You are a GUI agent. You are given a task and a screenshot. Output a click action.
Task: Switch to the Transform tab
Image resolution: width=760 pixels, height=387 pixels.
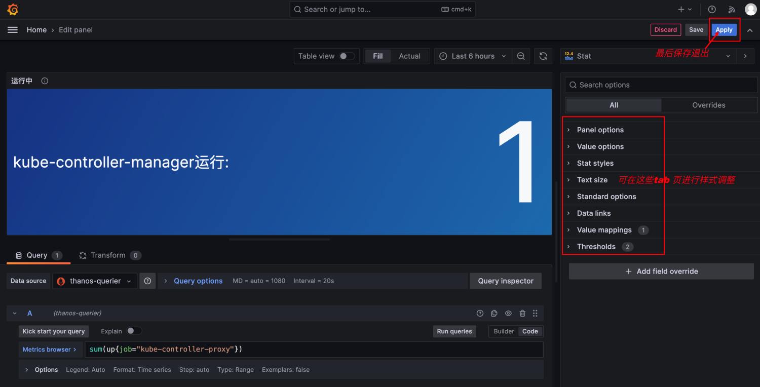click(110, 255)
